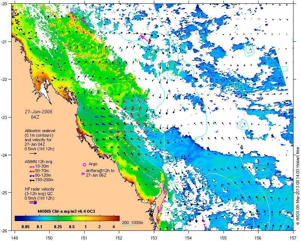Click the latitude axis label '-21'
Image resolution: width=301 pixels, height=241 pixels.
click(4, 41)
